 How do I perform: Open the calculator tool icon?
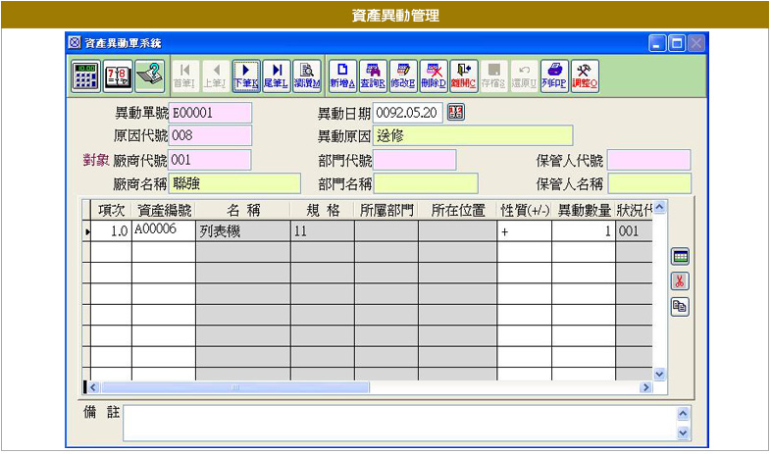coord(85,76)
